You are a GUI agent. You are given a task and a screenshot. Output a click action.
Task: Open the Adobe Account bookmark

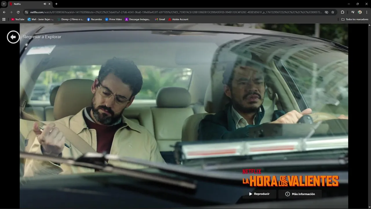click(178, 19)
